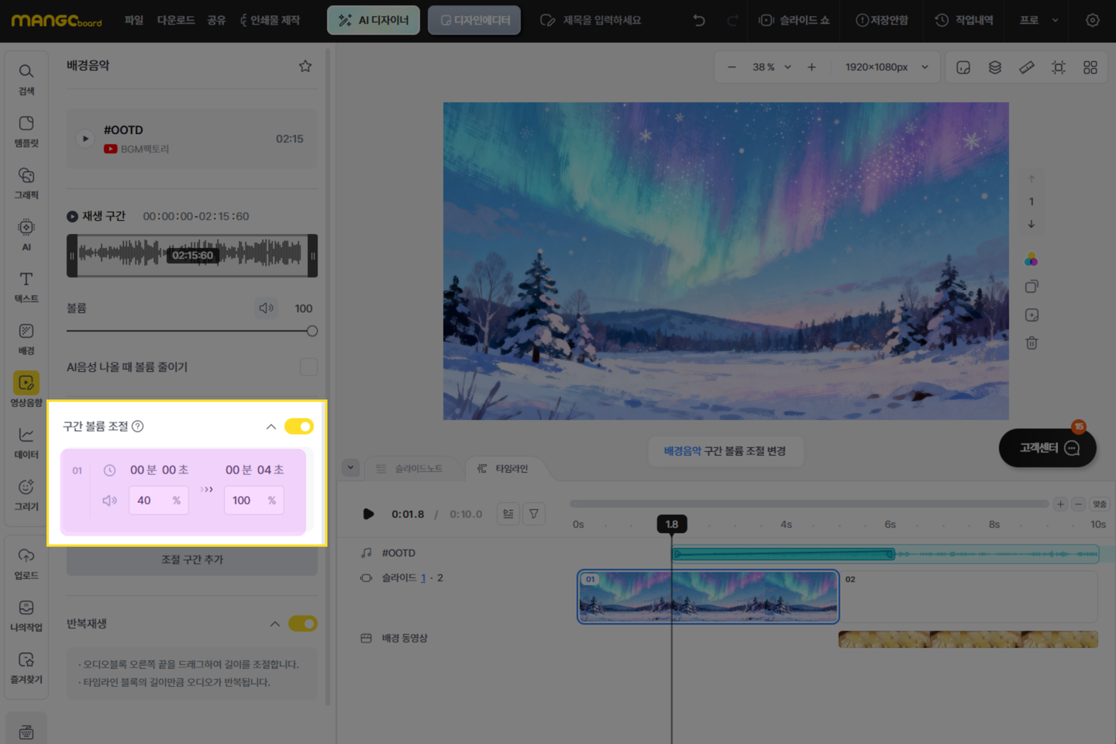Click the trash icon beside the canvas
Viewport: 1116px width, 744px height.
pyautogui.click(x=1032, y=343)
